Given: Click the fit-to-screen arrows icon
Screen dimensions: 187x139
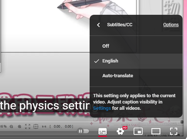Looking at the screenshot, I should [x=28, y=126].
